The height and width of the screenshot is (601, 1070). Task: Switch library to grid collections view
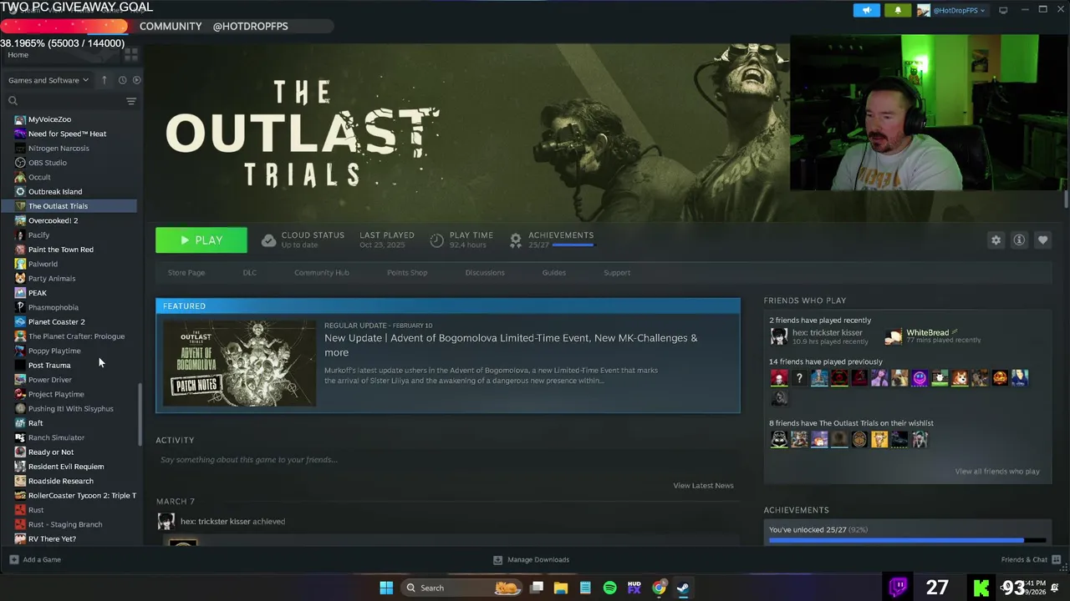(x=130, y=54)
